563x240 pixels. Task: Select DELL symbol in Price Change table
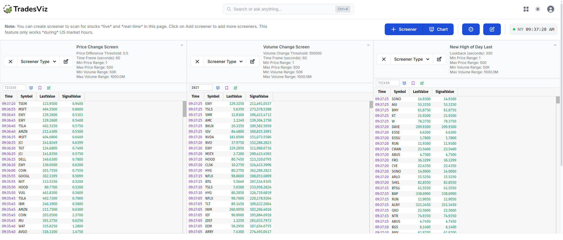click(x=22, y=159)
